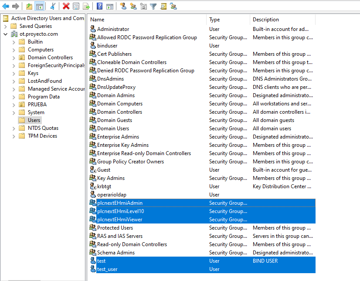The image size is (360, 281).
Task: Select the Enterprise Admins group row
Action: (202, 137)
